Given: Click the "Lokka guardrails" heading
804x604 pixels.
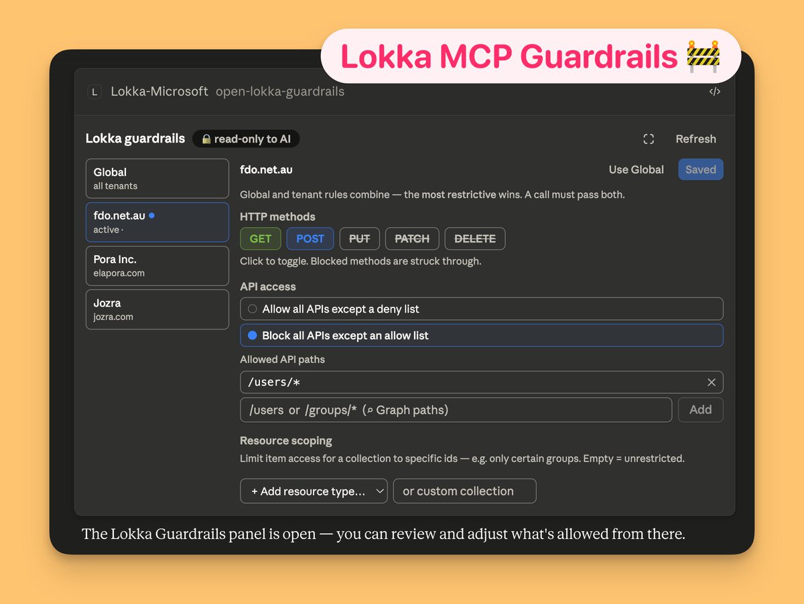Looking at the screenshot, I should (135, 139).
